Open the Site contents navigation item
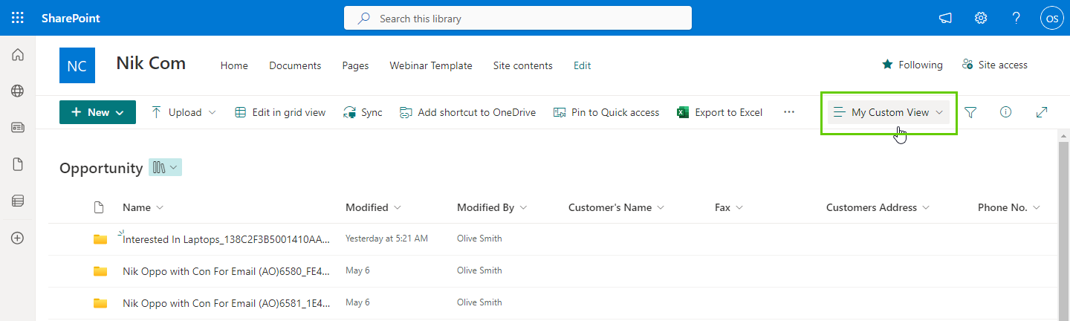Image resolution: width=1070 pixels, height=321 pixels. (522, 65)
